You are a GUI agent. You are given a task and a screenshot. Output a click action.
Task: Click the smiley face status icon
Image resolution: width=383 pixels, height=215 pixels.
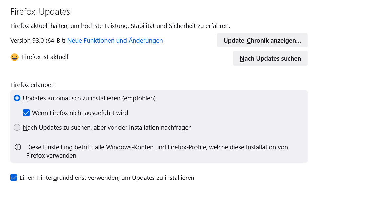coord(14,57)
